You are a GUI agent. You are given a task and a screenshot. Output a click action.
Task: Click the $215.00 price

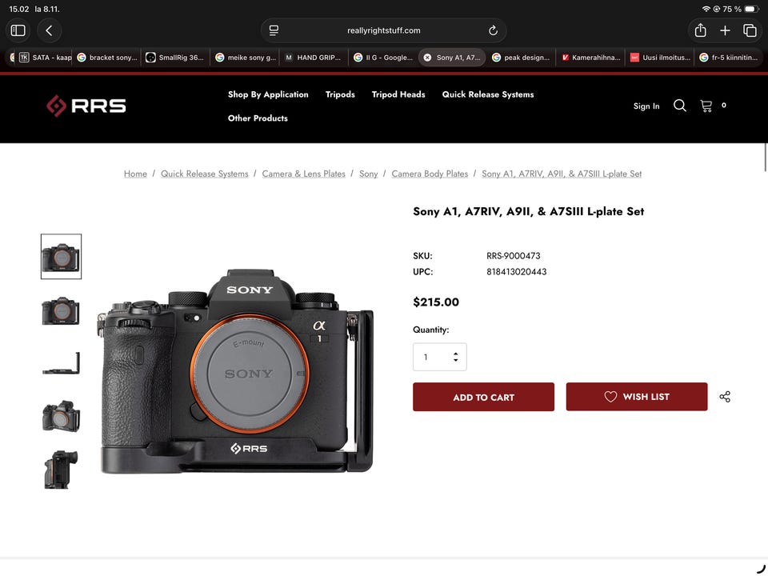(436, 302)
